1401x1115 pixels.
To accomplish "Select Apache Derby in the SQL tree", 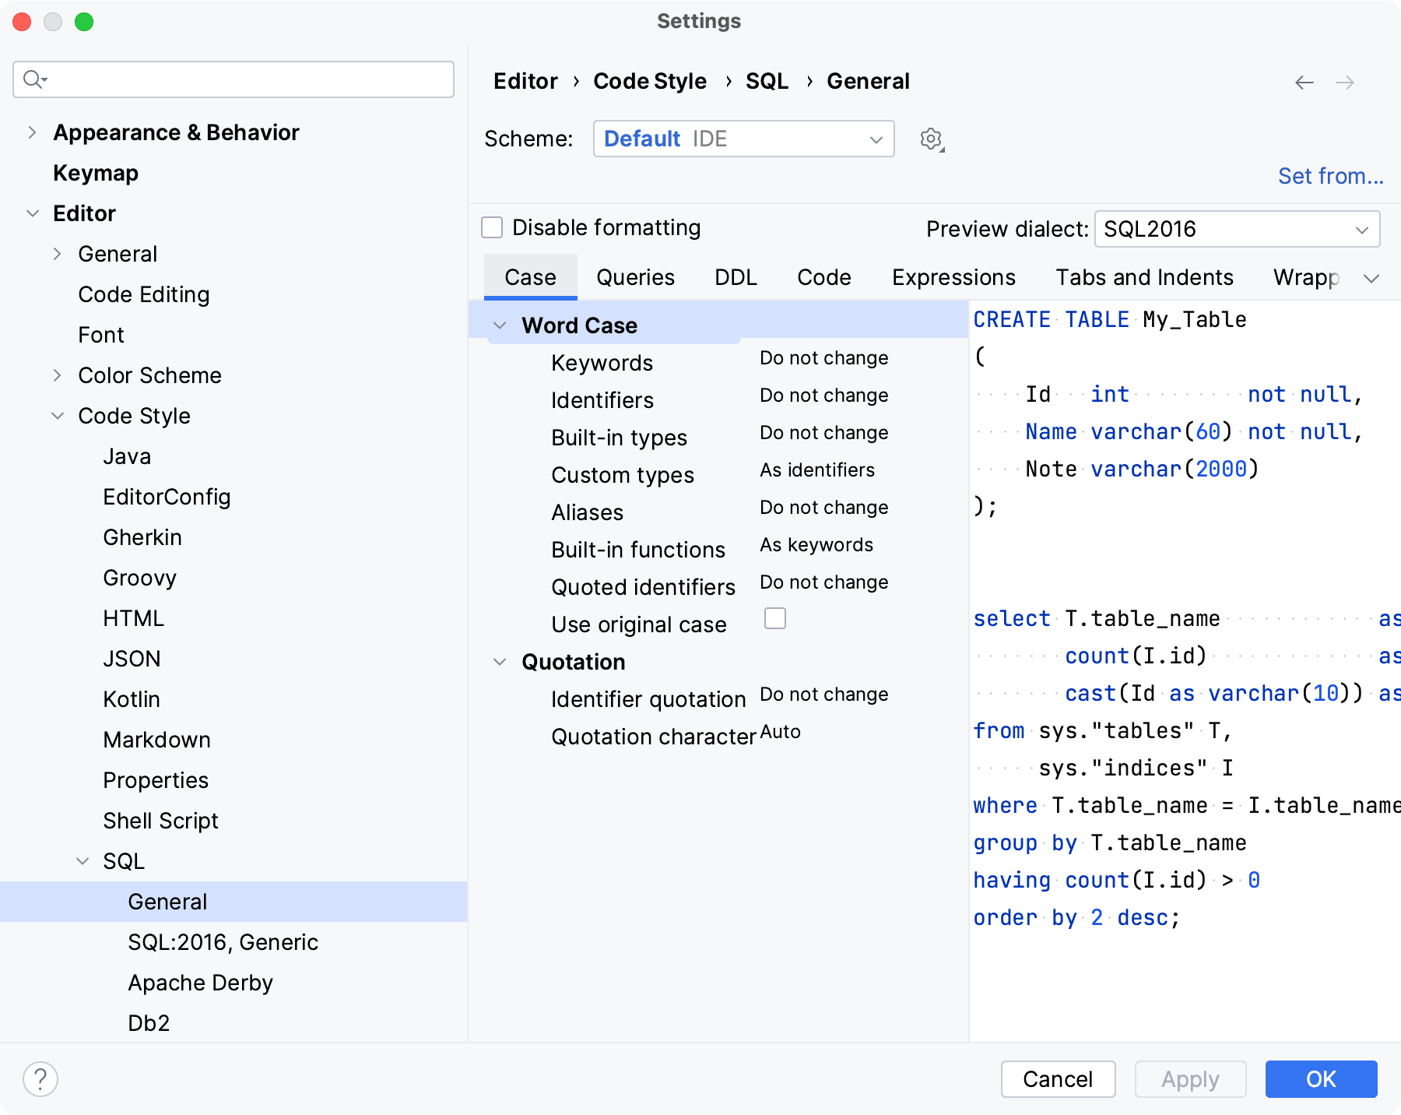I will tap(199, 982).
